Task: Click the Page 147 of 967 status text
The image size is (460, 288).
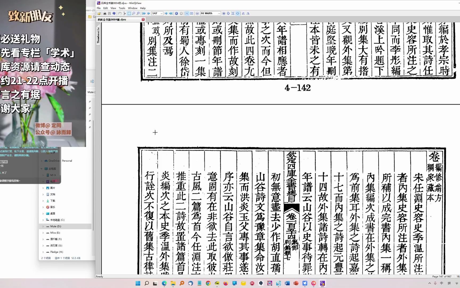Action: tap(442, 277)
